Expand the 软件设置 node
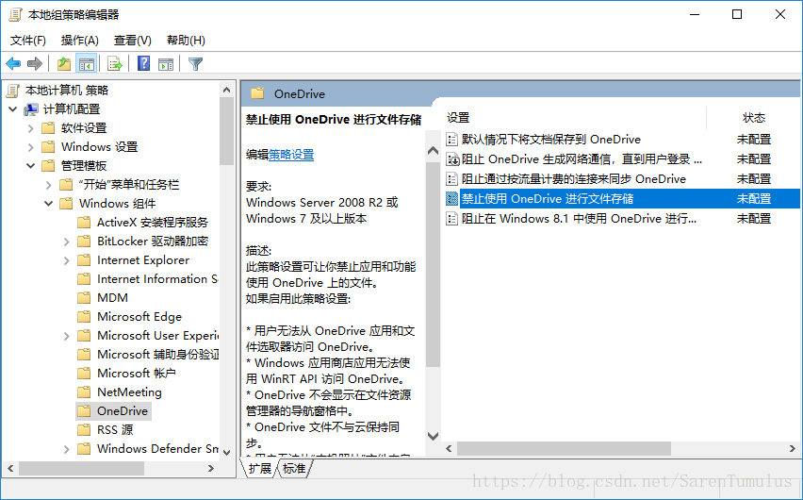 (31, 128)
